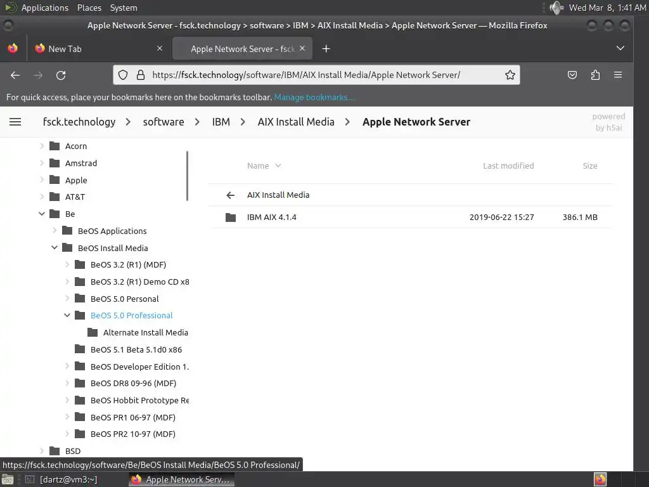This screenshot has height=487, width=649.
Task: Go to IBM breadcrumb
Action: [221, 122]
